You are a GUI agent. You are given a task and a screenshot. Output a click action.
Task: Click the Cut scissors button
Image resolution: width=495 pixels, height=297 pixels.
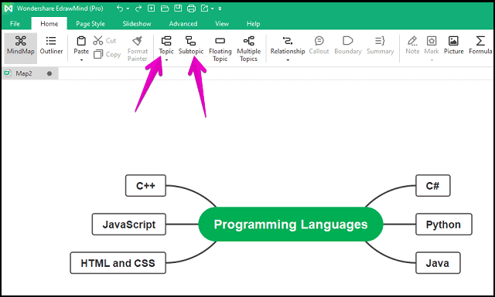[x=105, y=41]
